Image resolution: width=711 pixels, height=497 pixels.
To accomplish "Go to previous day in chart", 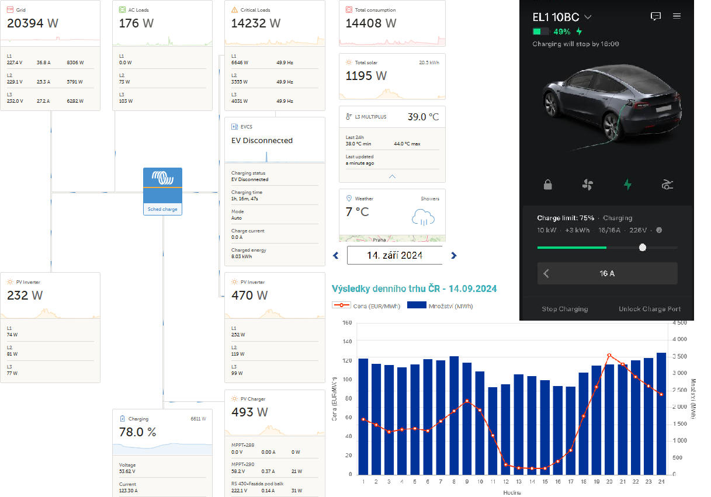I will [336, 255].
